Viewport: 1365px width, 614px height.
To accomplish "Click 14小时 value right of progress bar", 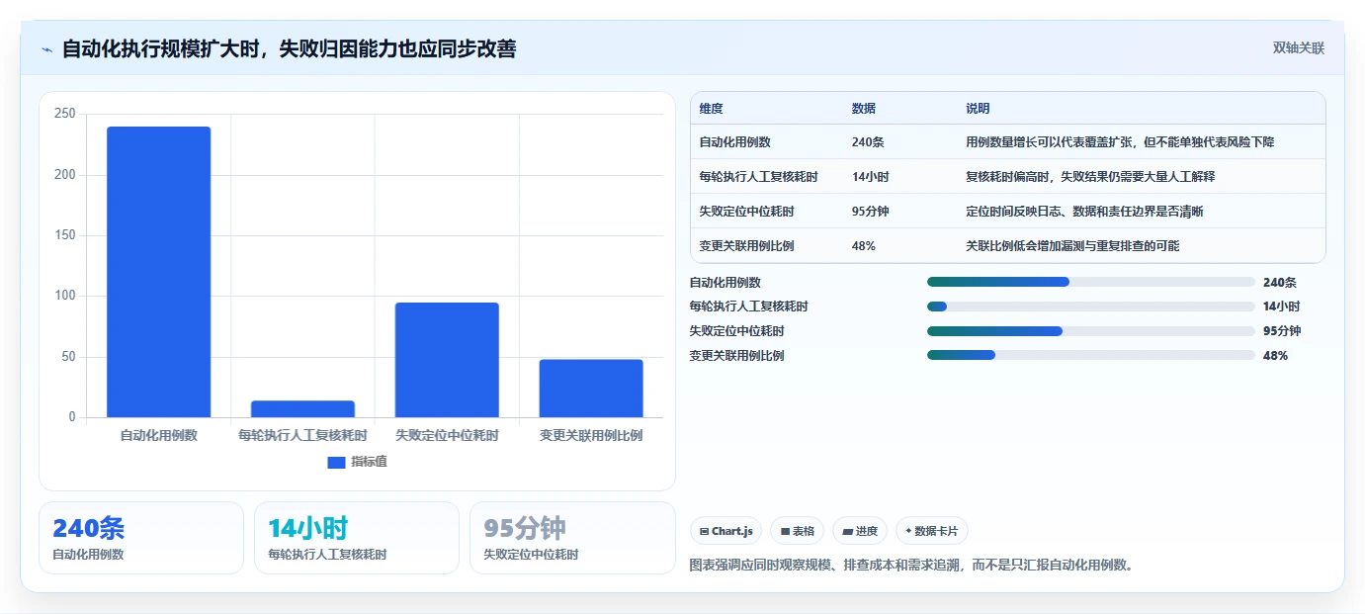I will click(x=1281, y=307).
